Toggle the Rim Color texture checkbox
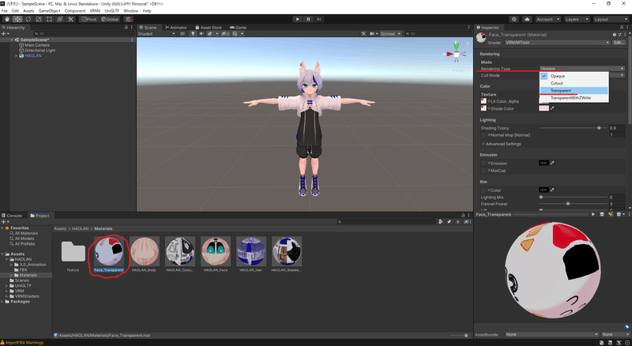This screenshot has height=346, width=632. coord(483,190)
